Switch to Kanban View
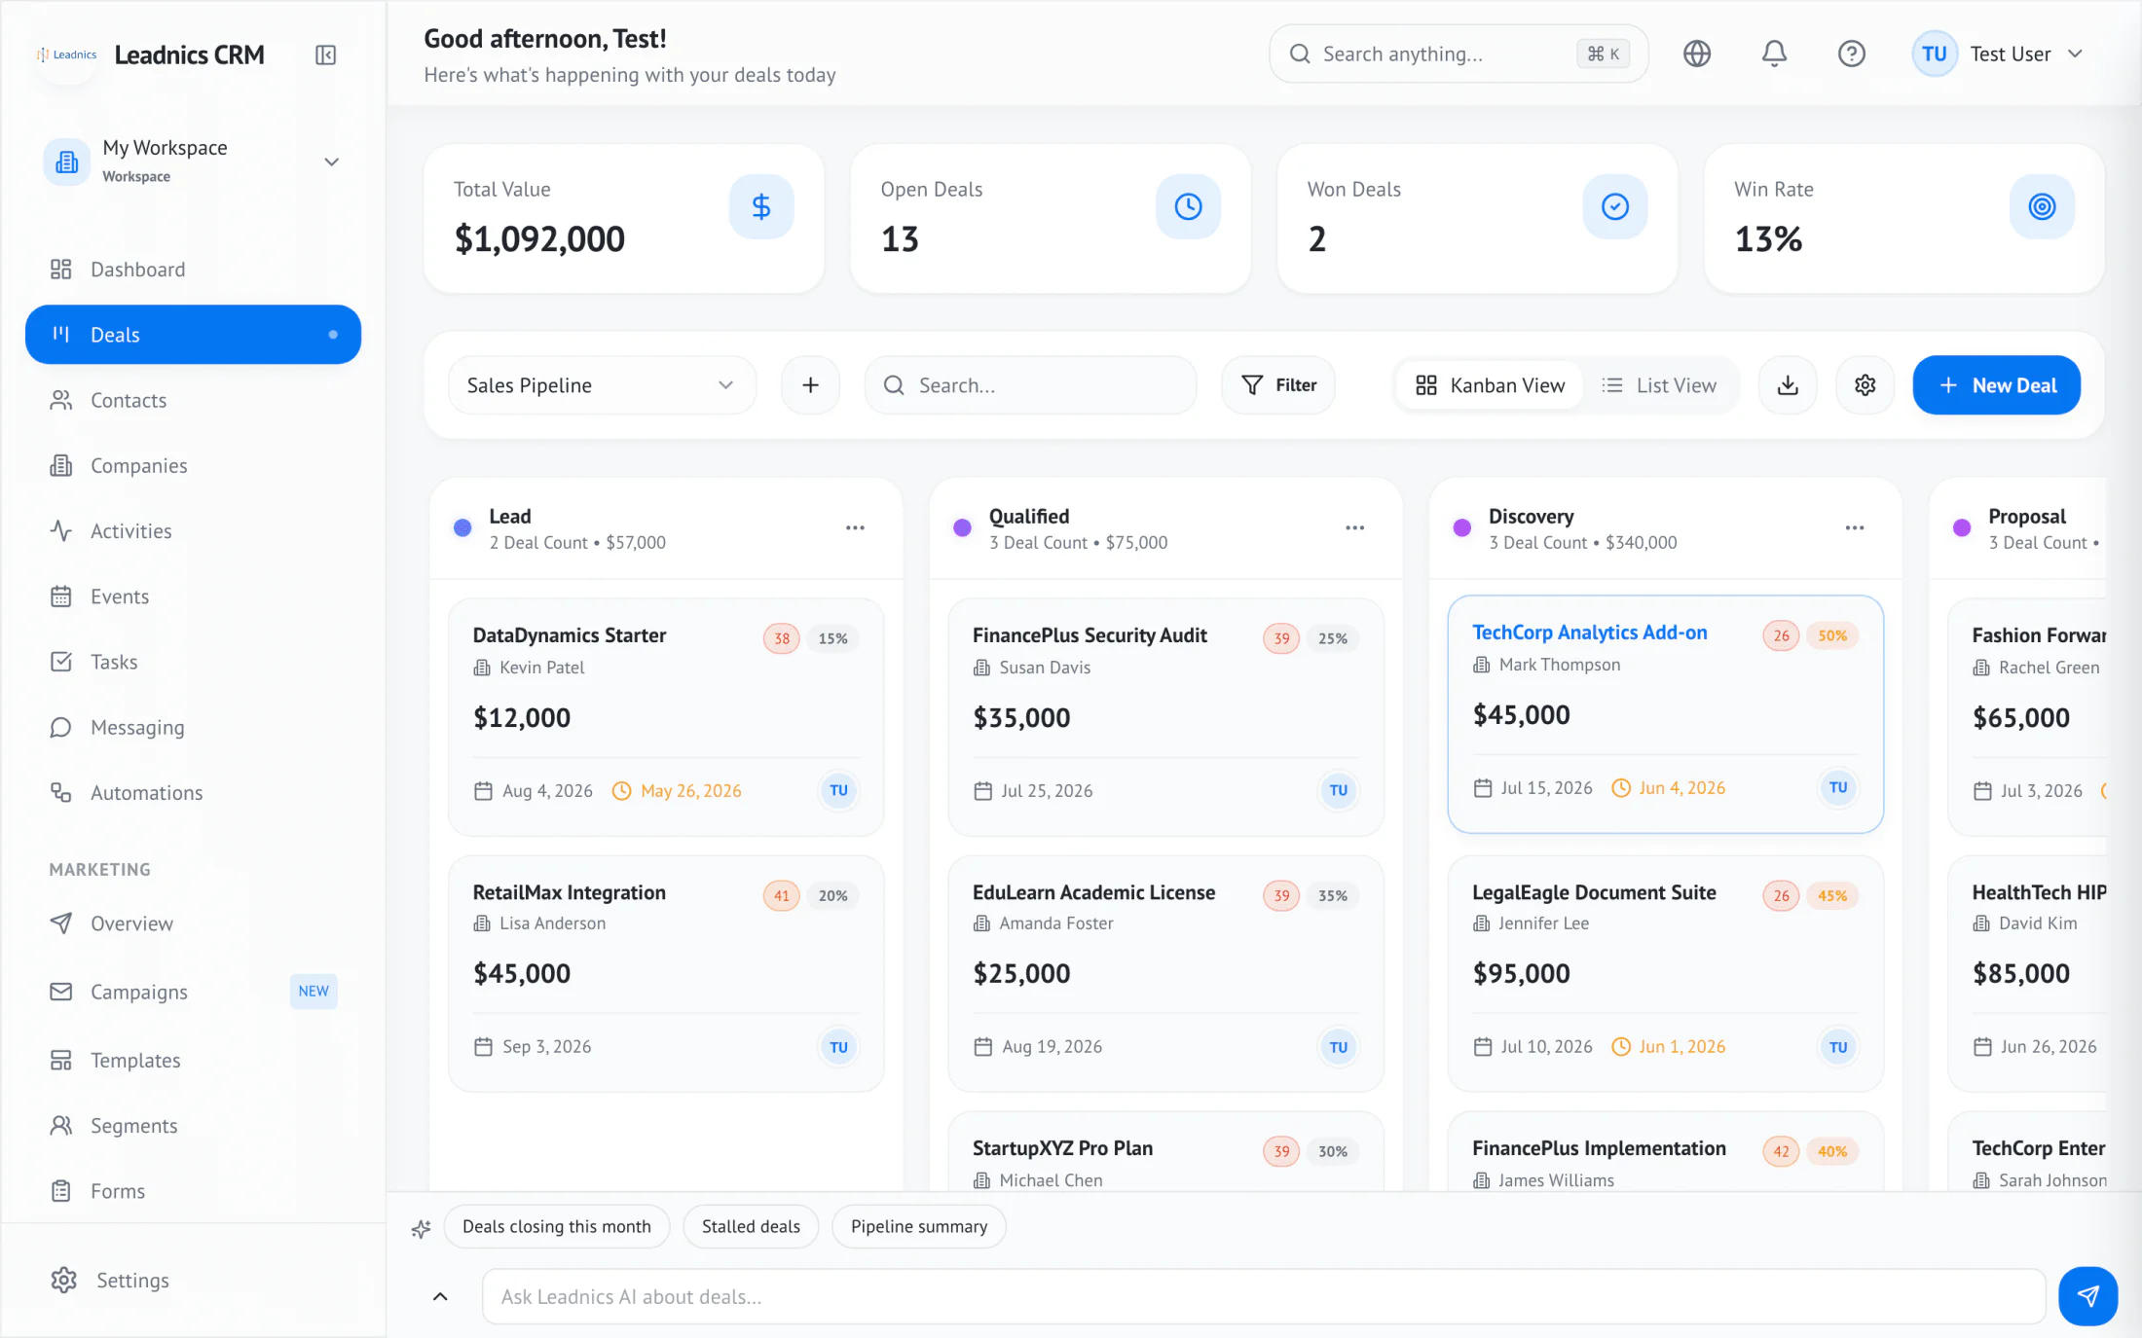Viewport: 2142px width, 1338px height. (1490, 385)
